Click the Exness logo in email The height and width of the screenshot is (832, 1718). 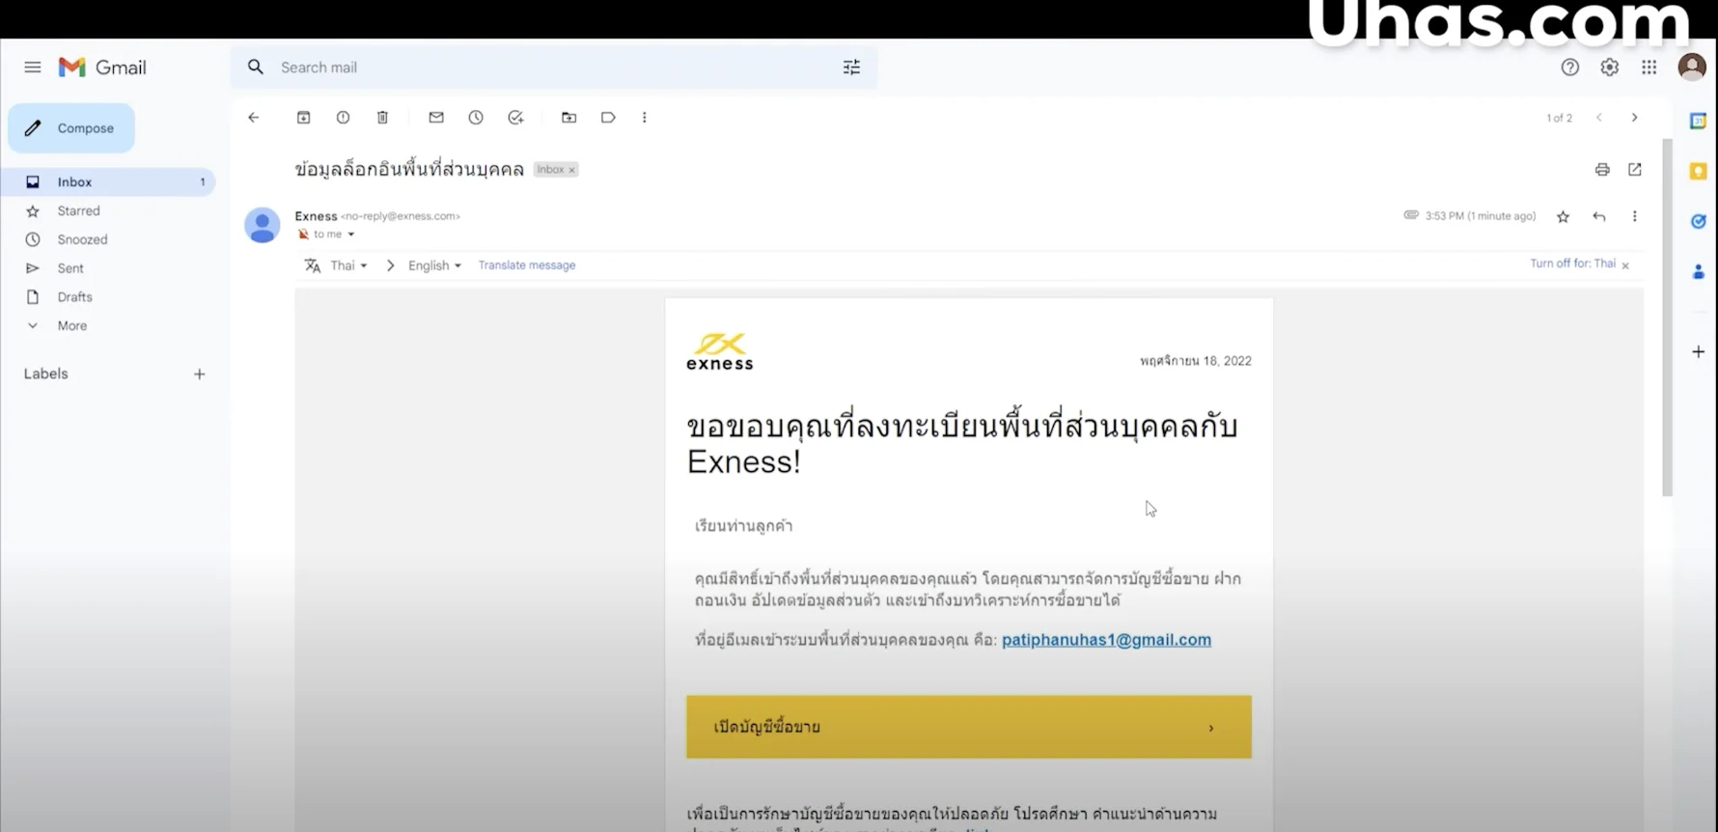pos(720,352)
